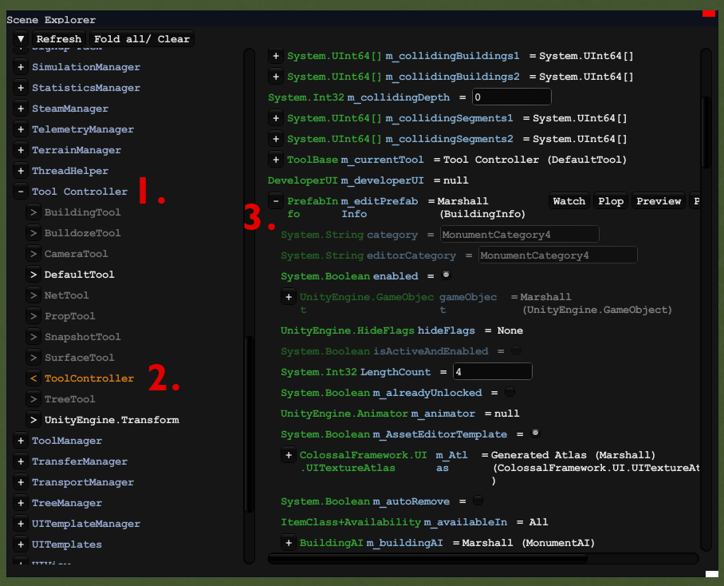This screenshot has width=724, height=586.
Task: Click the Preview button
Action: point(659,201)
